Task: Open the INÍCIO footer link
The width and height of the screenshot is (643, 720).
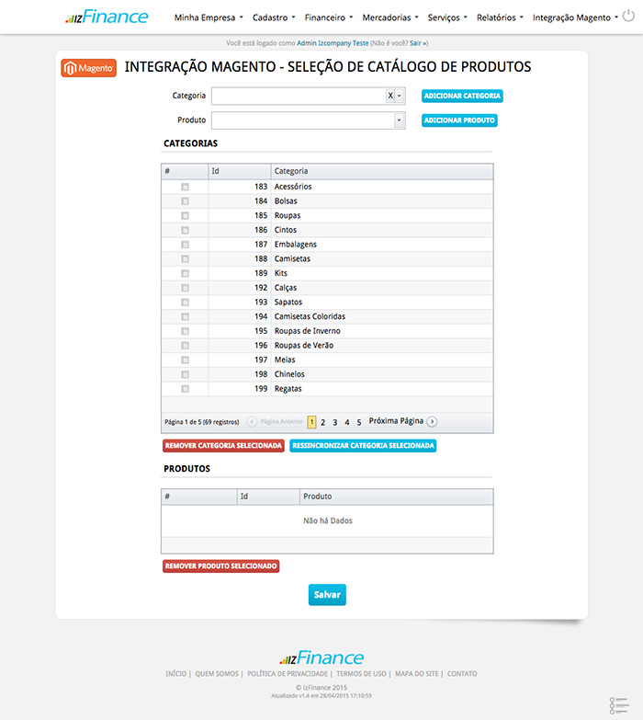Action: pos(176,674)
